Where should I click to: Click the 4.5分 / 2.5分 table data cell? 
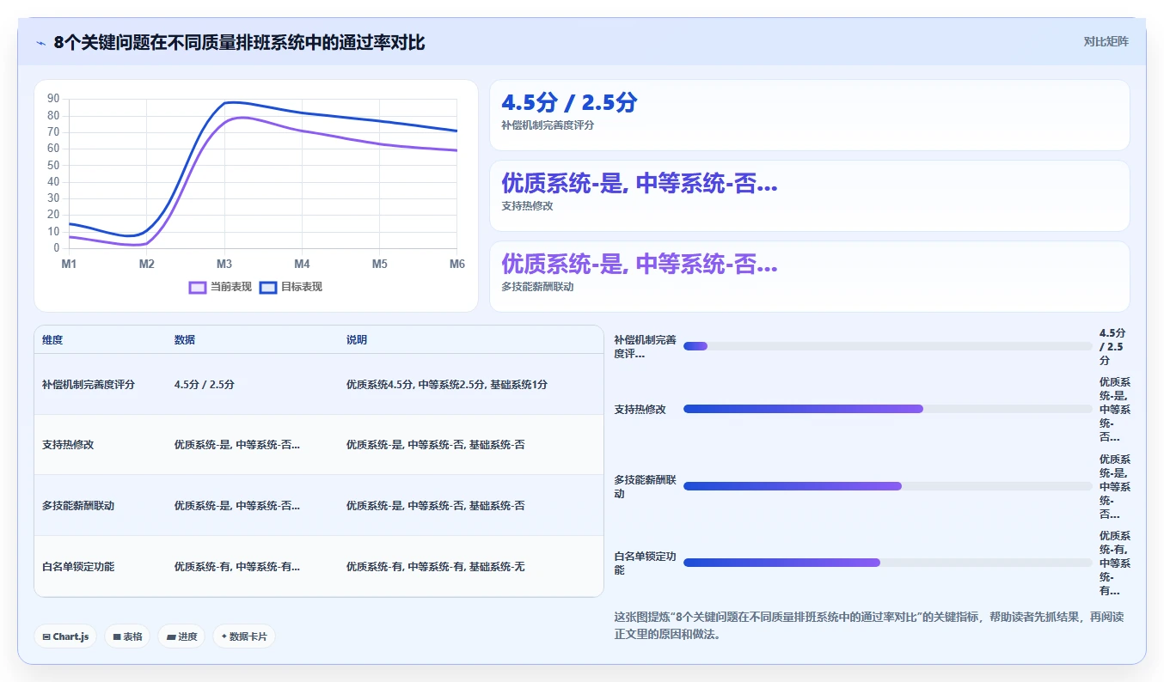205,385
